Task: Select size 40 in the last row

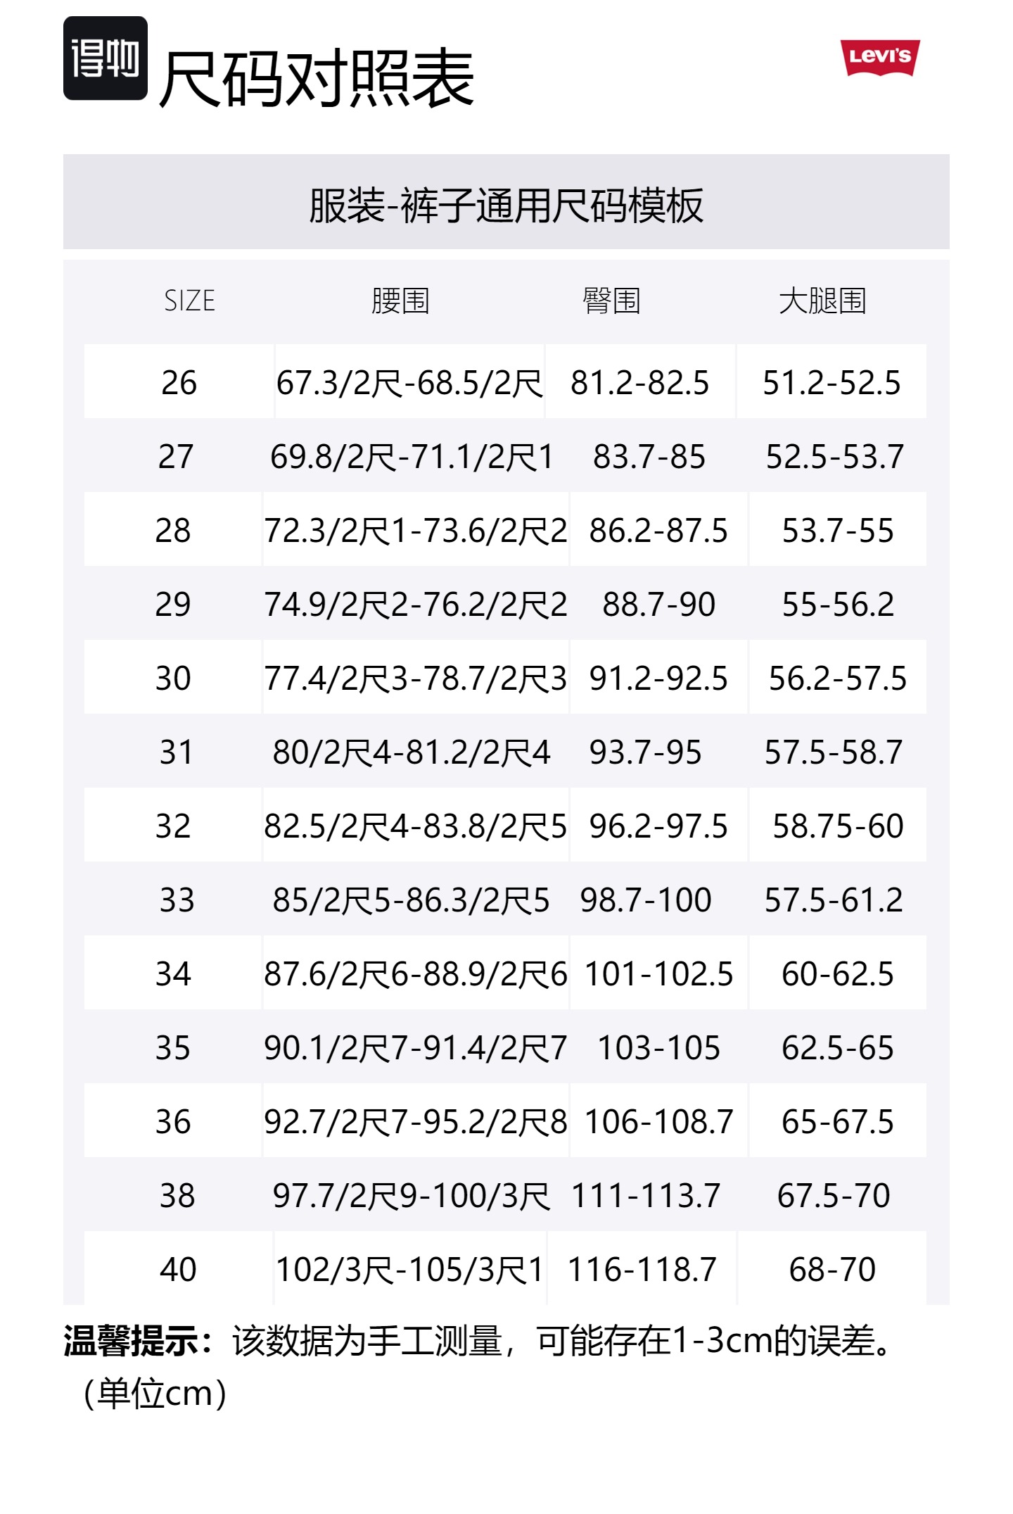Action: (x=178, y=1270)
